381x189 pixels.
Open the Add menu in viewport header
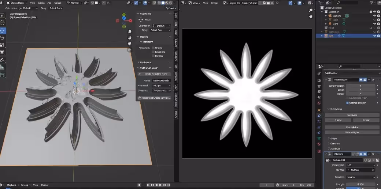49,3
